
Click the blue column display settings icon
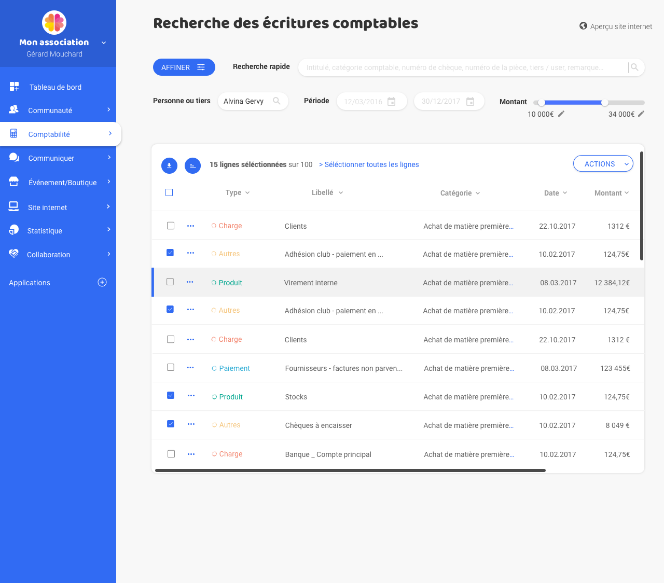click(192, 165)
